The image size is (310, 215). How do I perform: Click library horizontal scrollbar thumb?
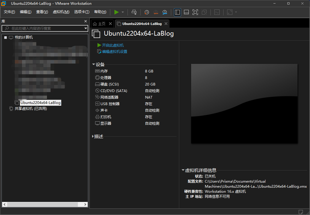pos(43,204)
